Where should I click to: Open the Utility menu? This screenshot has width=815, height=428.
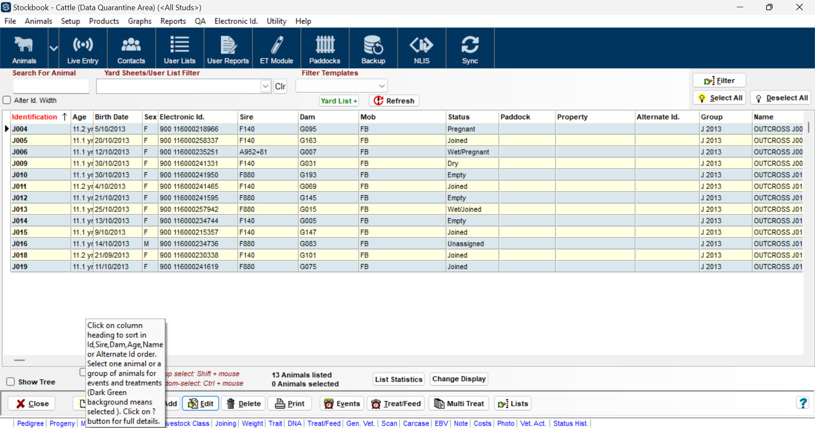click(x=276, y=21)
